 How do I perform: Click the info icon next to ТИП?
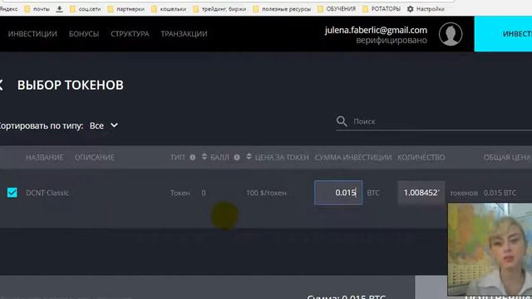pos(192,157)
